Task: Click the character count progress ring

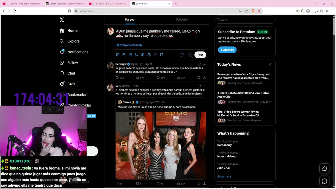Action: (181, 55)
